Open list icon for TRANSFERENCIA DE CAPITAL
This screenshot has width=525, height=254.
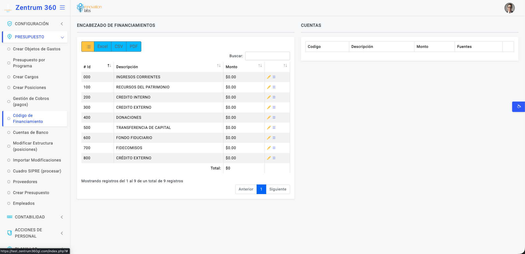click(274, 128)
